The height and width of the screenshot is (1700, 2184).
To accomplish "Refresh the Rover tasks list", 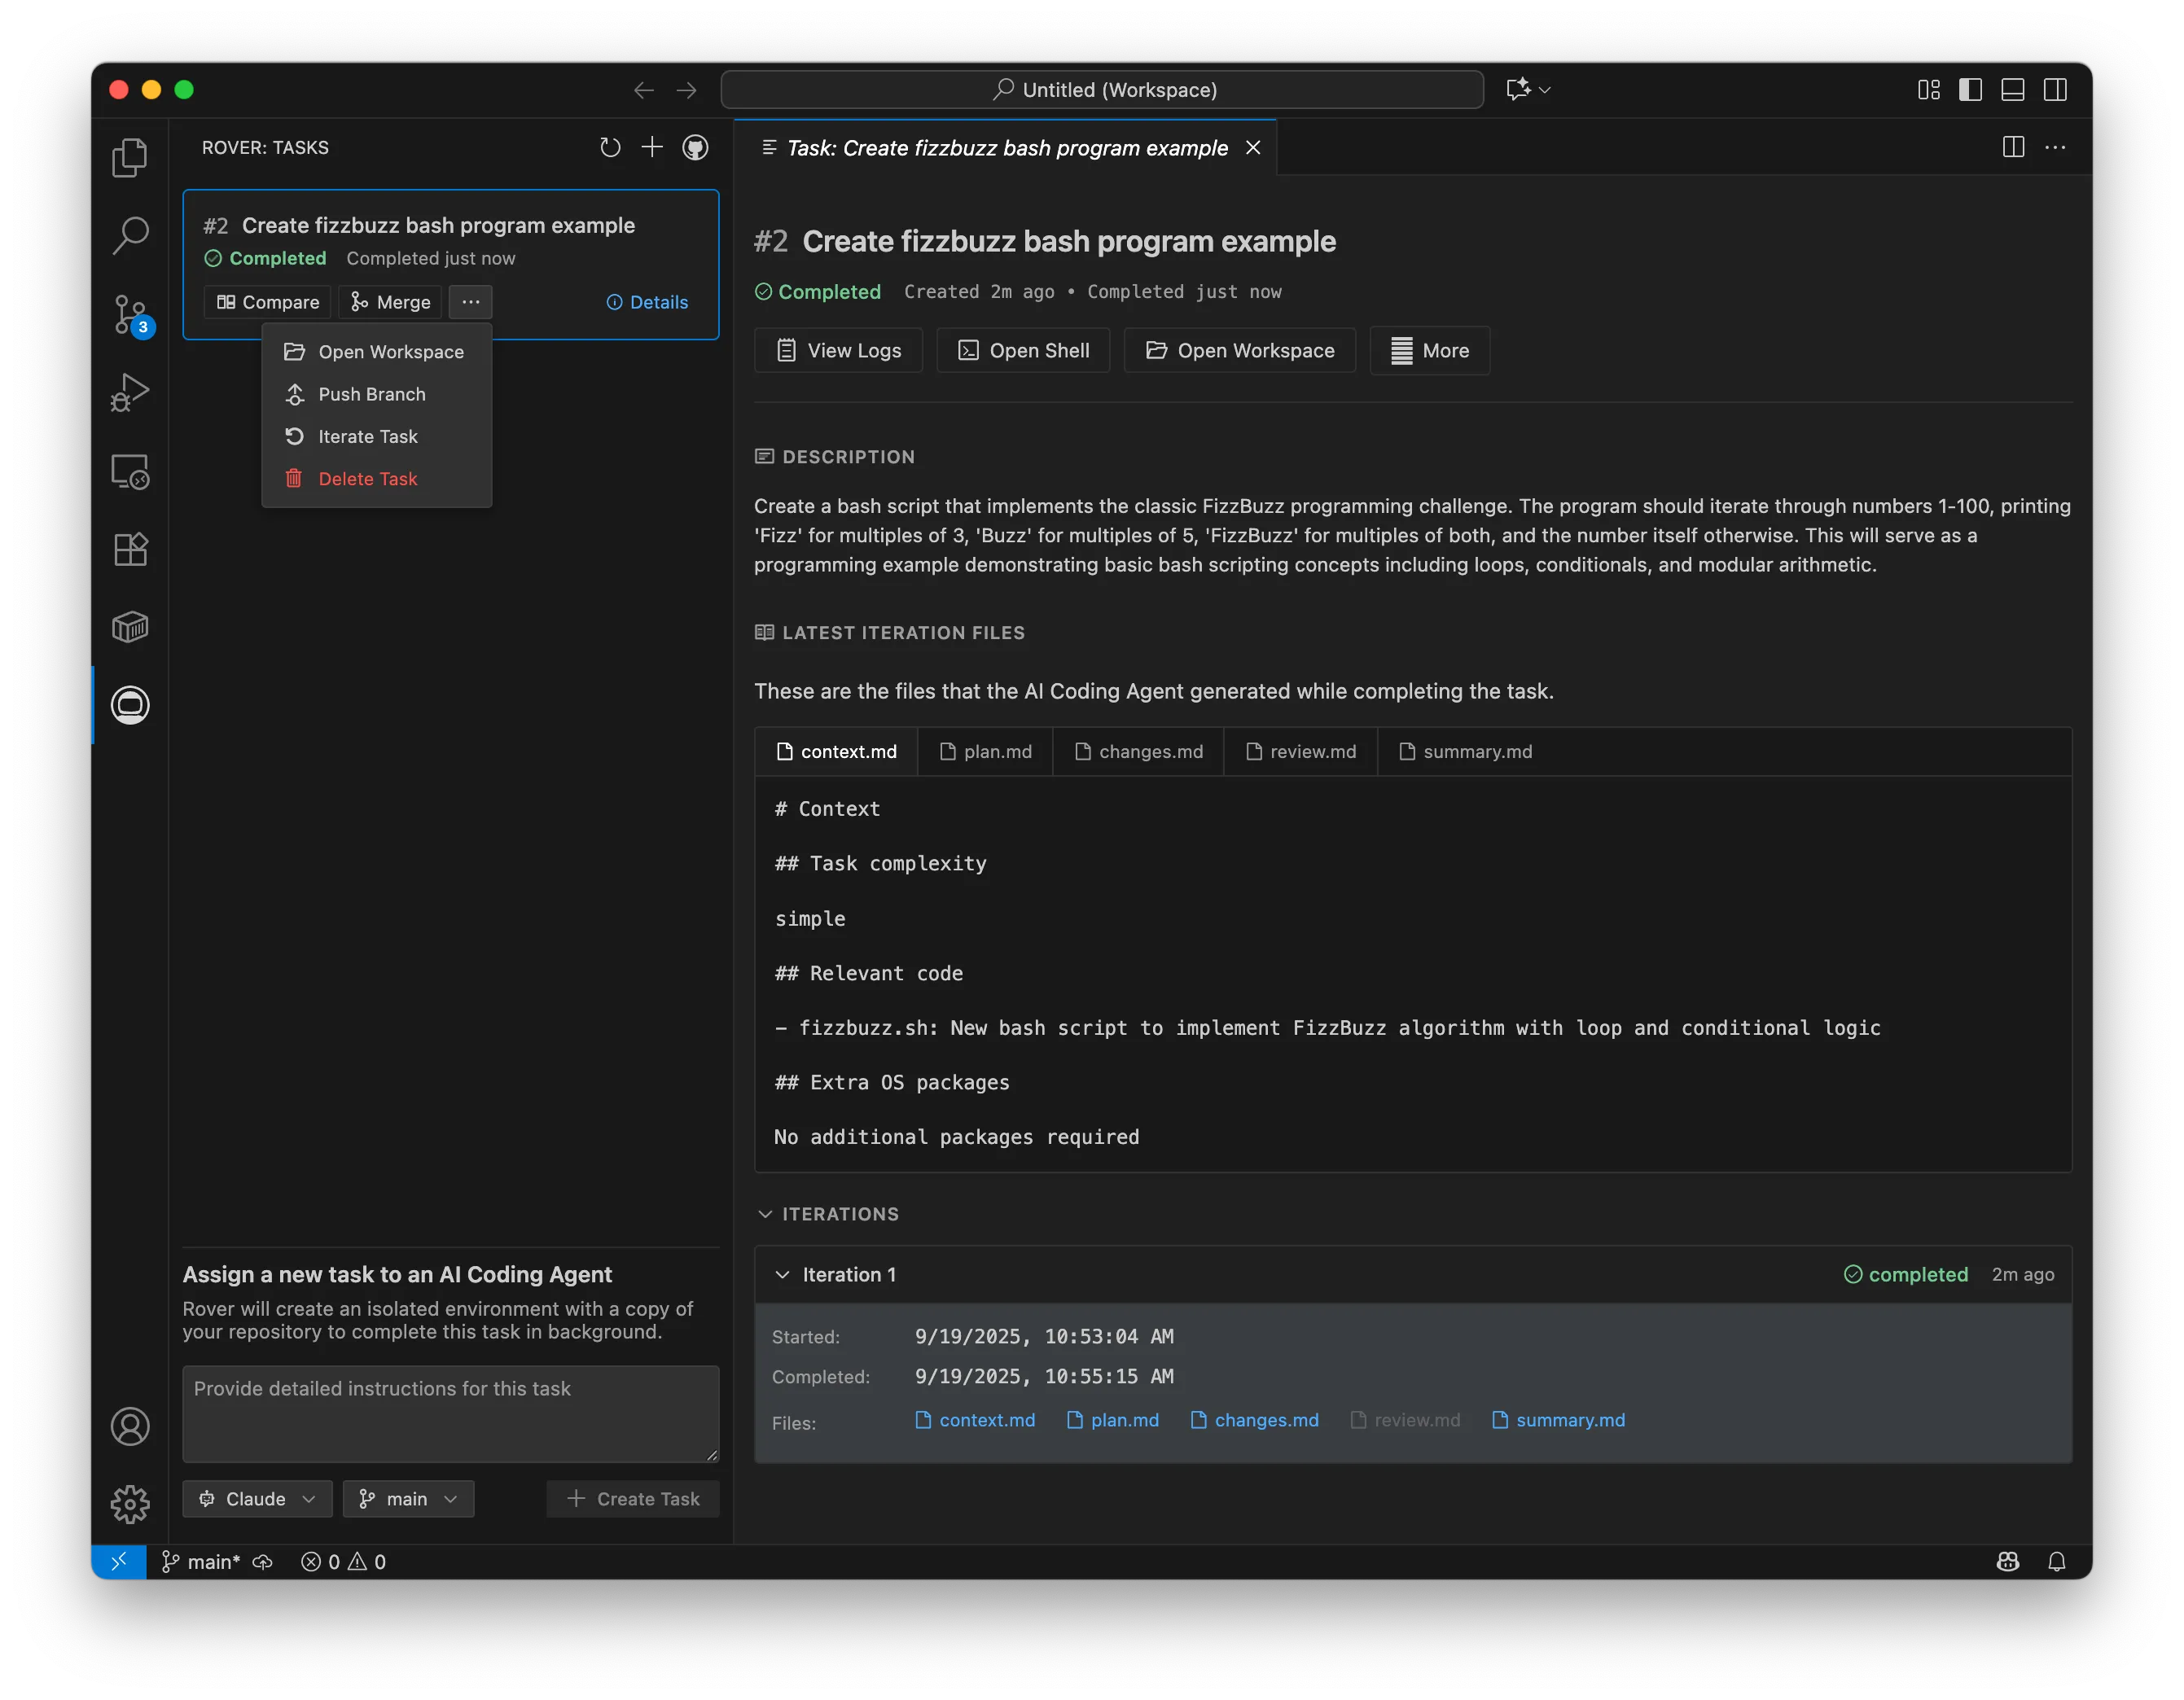I will (x=610, y=147).
